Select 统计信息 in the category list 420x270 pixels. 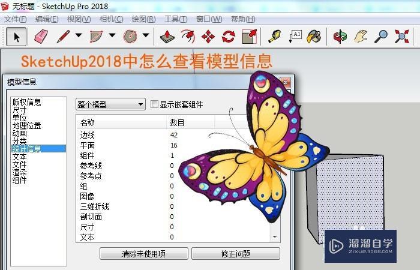(38, 149)
